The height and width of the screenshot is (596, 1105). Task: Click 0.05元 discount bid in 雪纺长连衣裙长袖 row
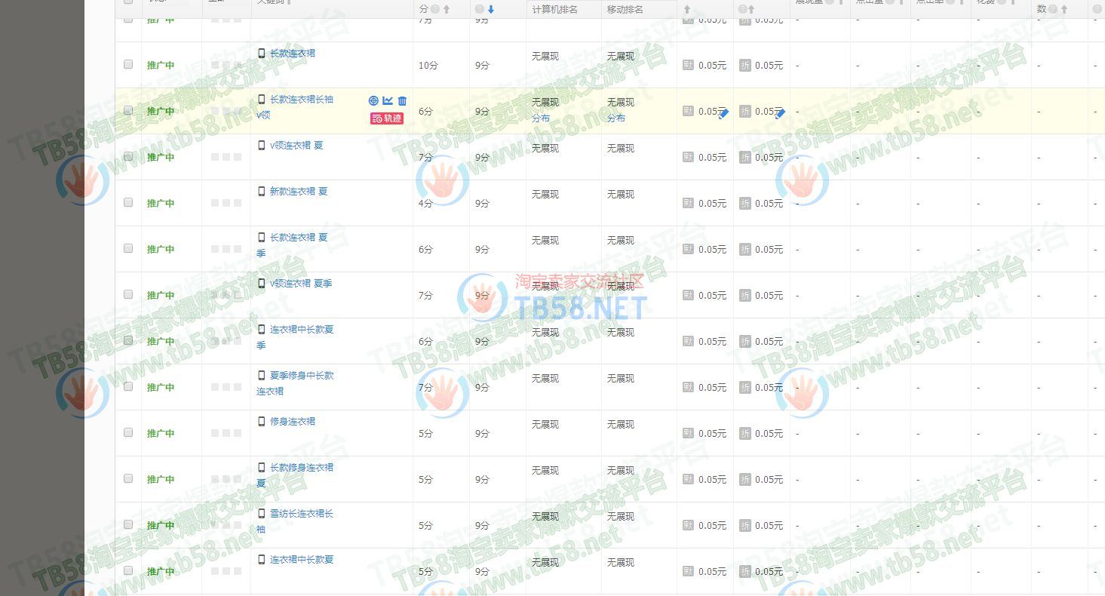(x=769, y=526)
